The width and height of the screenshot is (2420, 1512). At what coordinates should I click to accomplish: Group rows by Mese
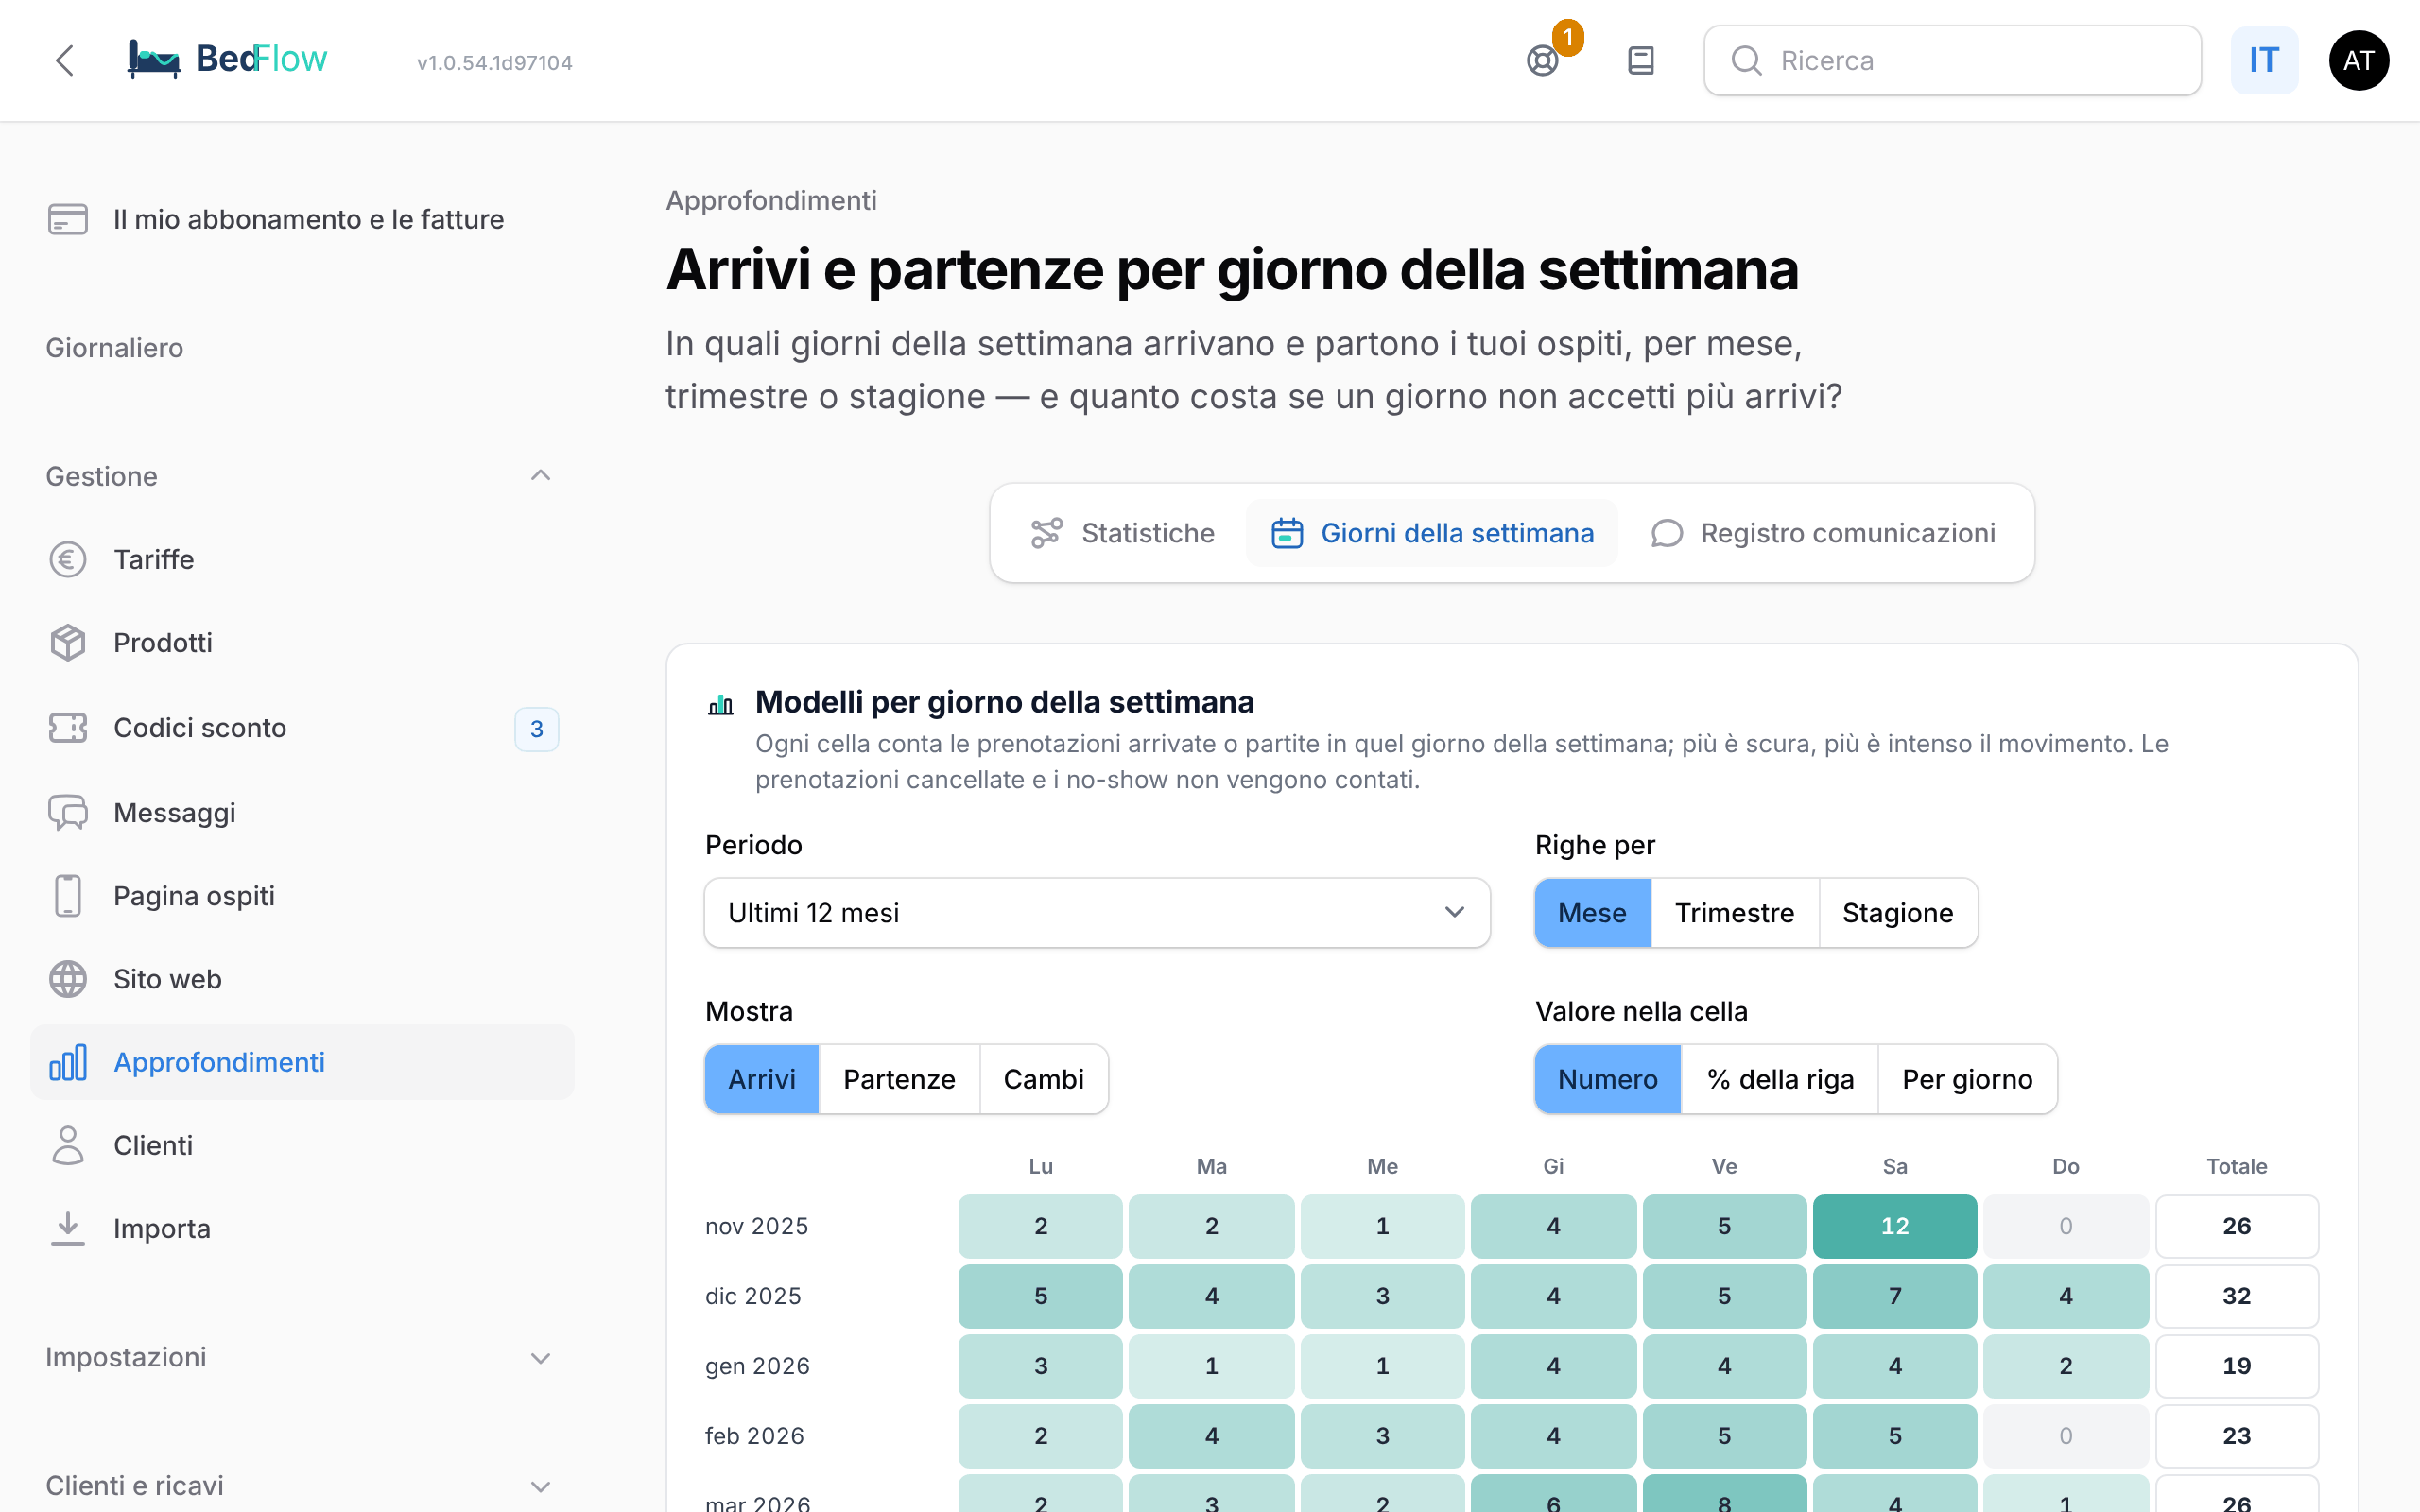(x=1592, y=913)
